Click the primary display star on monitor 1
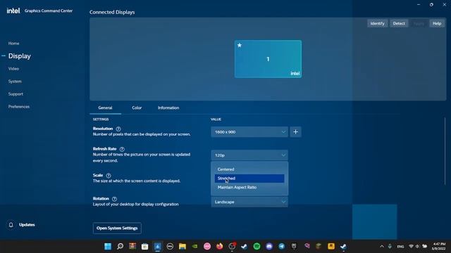Viewport: 451px width, 253px height. coord(240,45)
